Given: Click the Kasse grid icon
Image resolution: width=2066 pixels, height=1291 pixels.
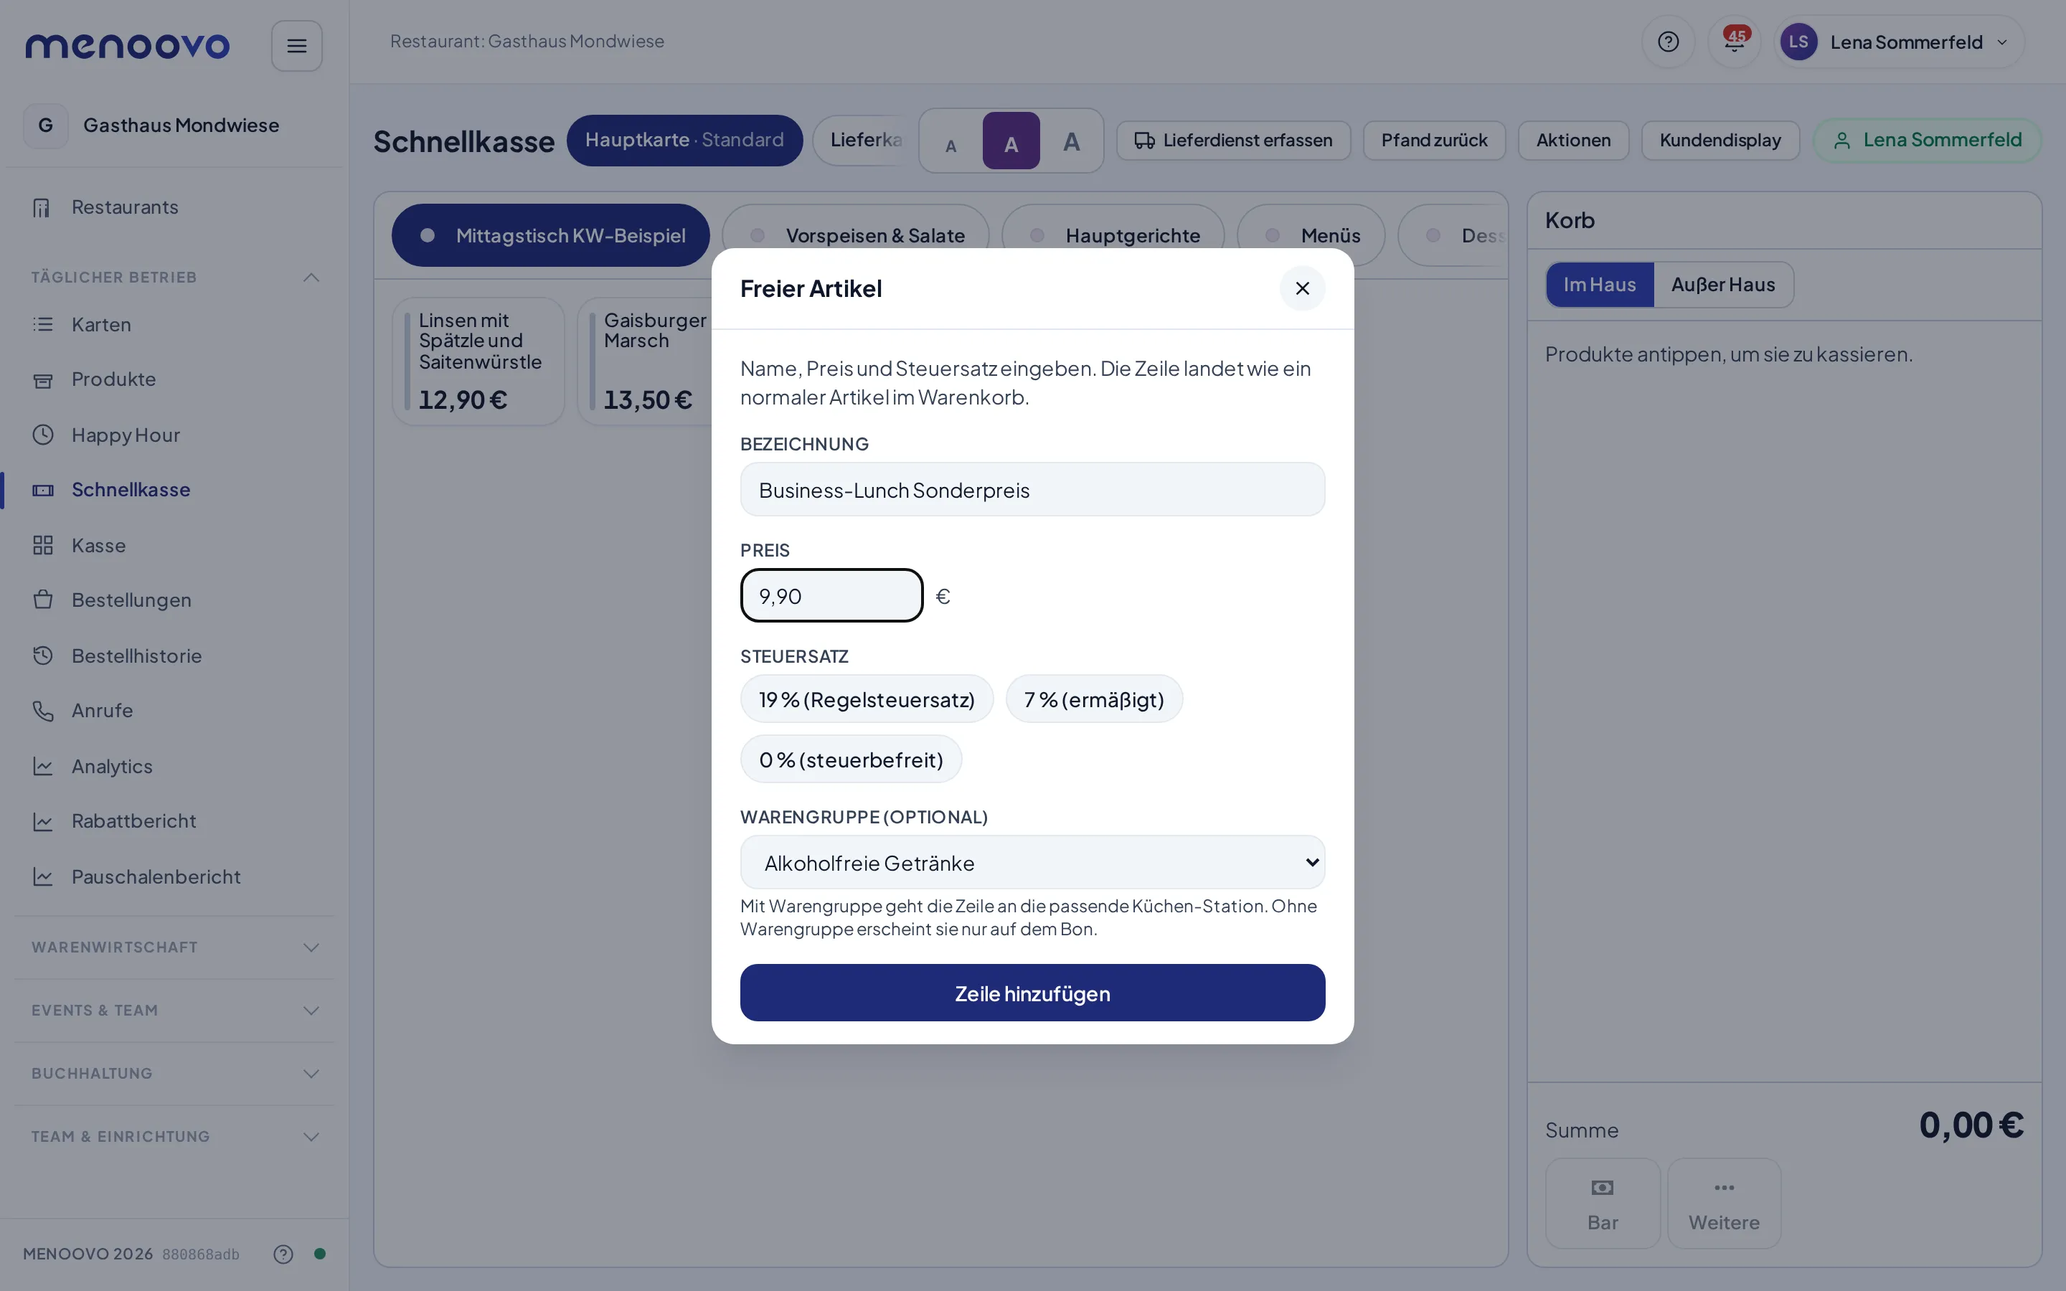Looking at the screenshot, I should coord(43,545).
